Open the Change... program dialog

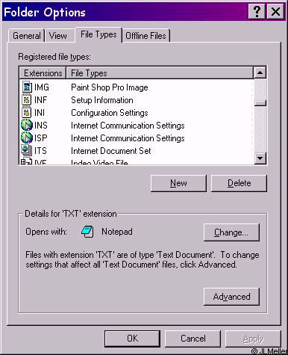[231, 232]
